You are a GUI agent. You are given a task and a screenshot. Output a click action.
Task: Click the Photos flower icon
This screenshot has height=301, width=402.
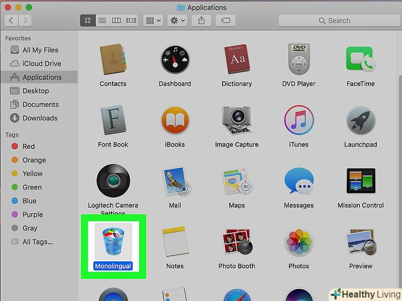(299, 242)
